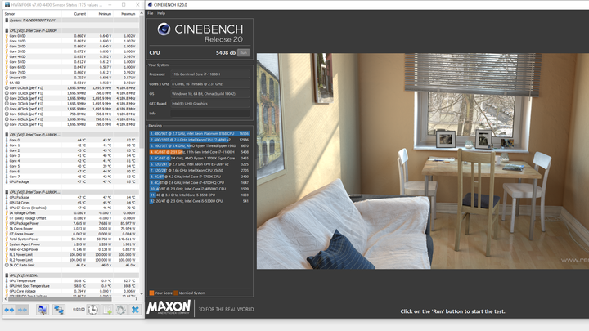Click the lightning icon beside Uncore VID
The image size is (589, 331).
click(7, 78)
